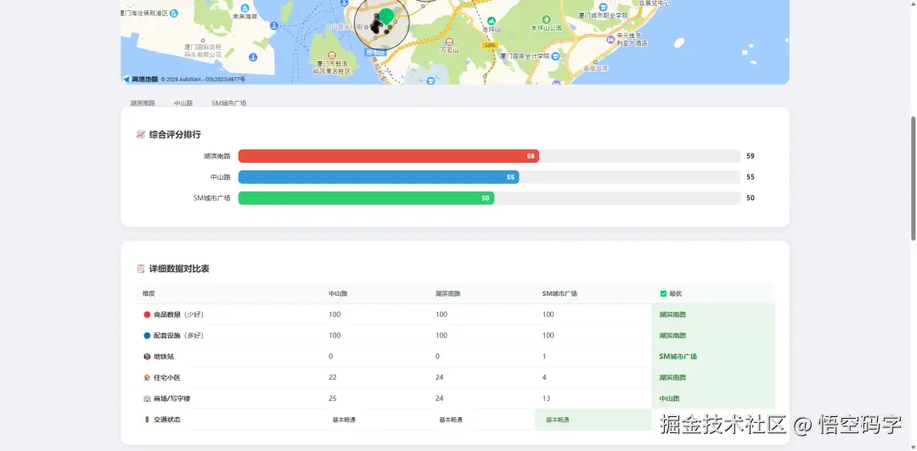Click the 万石山 scenic spot icon
Screen dimensions: 917x451
(449, 42)
